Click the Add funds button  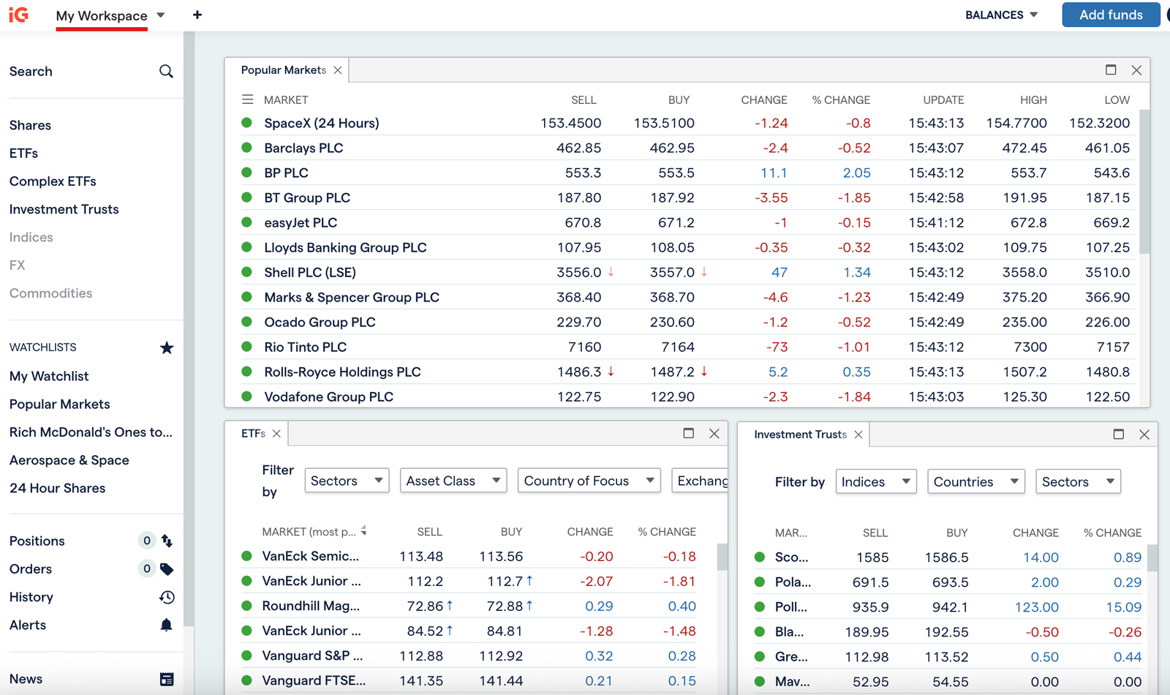point(1111,15)
